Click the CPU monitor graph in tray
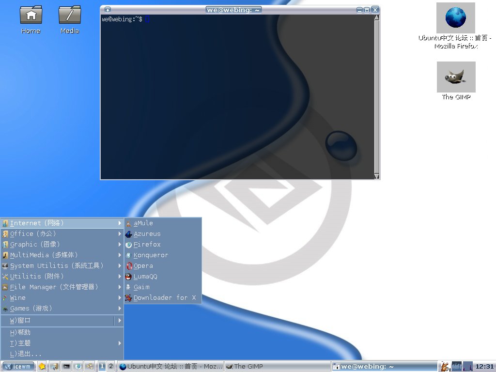The image size is (496, 372). (x=456, y=366)
